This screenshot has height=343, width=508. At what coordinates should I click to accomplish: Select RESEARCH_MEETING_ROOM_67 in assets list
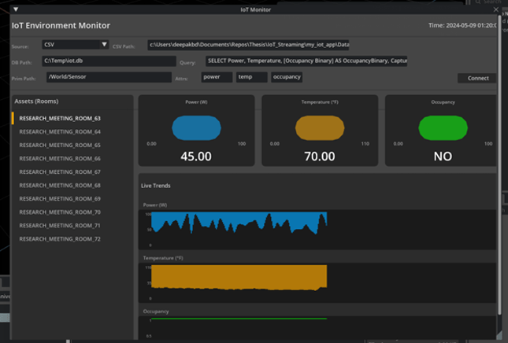coord(60,171)
